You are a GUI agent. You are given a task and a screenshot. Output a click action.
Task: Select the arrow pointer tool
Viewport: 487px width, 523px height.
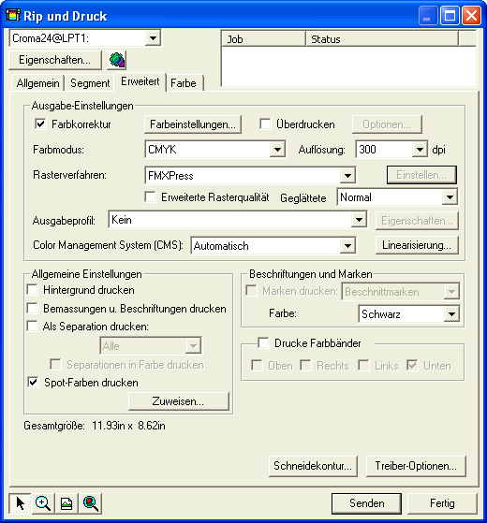(x=20, y=503)
